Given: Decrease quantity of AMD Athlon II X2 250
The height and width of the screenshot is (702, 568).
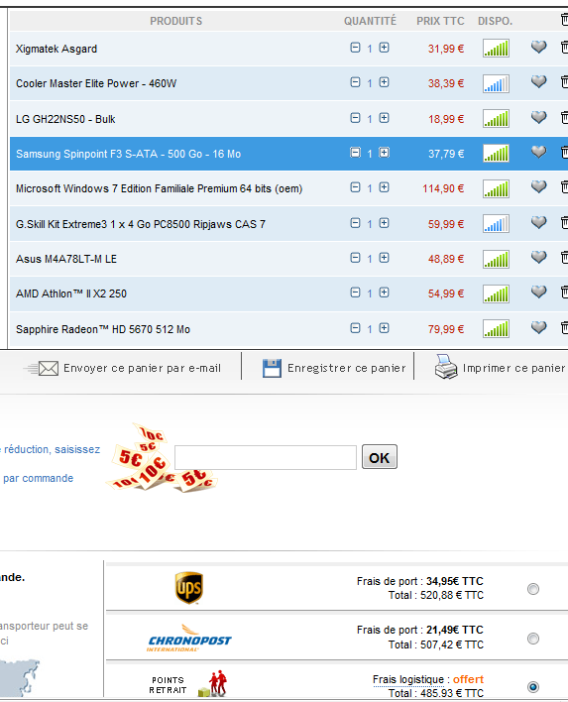Looking at the screenshot, I should click(355, 292).
